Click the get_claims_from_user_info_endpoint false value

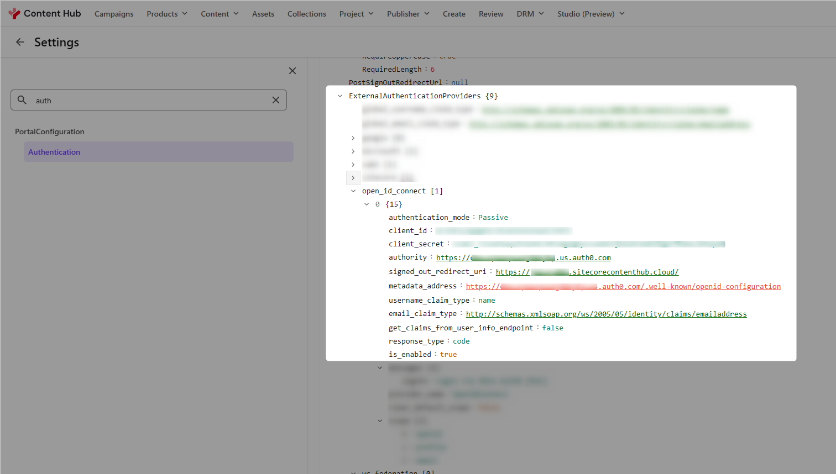point(553,328)
